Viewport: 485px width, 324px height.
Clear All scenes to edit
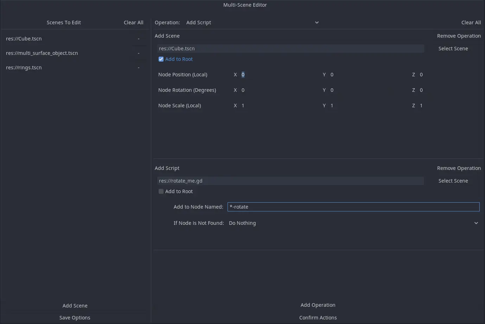point(134,23)
